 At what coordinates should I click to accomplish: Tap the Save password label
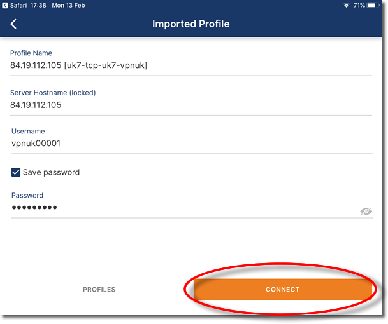(51, 172)
